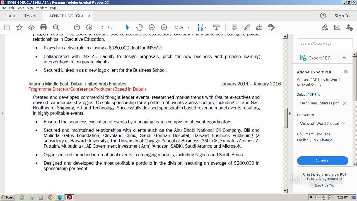Click the taskbar clock 5:22 PM
Screen dimensions: 357x201
point(342,197)
